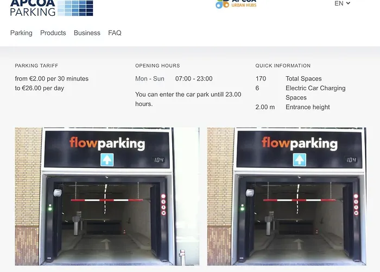Click the flowparking sign text in left photo
Viewport: 380px width, 272px height.
click(x=107, y=143)
